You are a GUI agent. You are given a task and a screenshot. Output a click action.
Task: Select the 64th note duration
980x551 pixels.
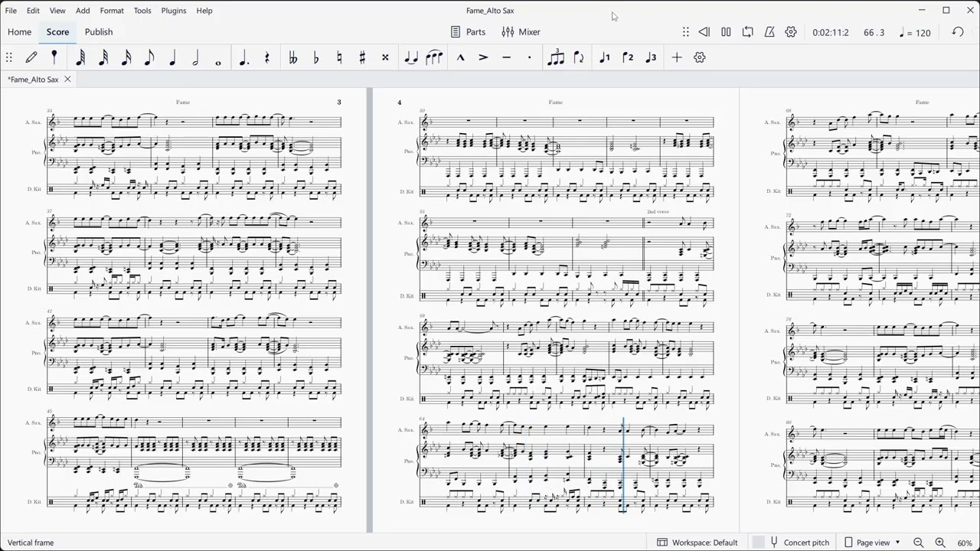pyautogui.click(x=80, y=57)
